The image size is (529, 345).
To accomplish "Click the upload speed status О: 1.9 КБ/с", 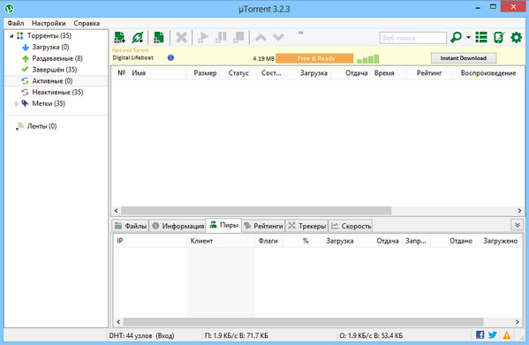I will click(x=371, y=335).
